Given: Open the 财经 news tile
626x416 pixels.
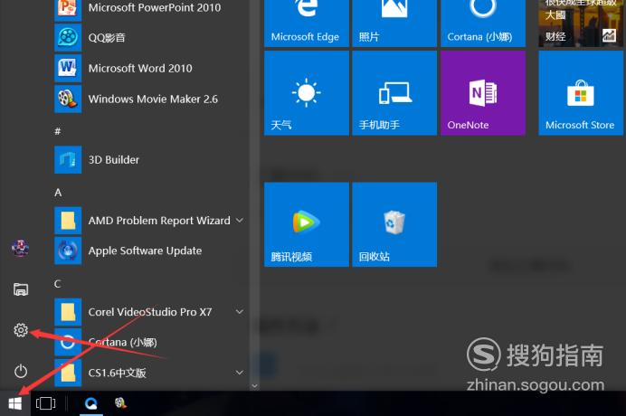Looking at the screenshot, I should tap(581, 24).
